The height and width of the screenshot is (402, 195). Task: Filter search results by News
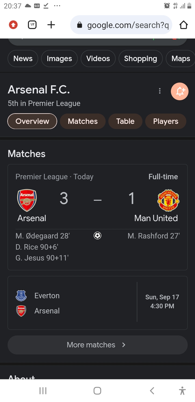click(23, 59)
